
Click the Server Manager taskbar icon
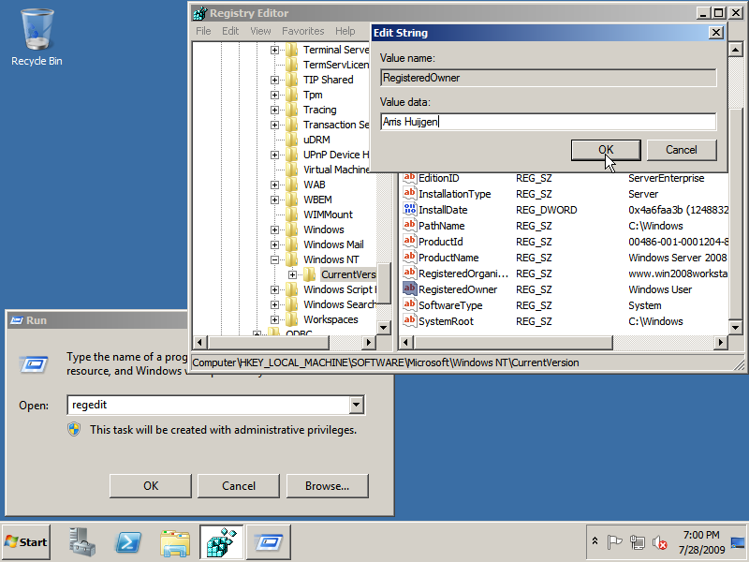point(81,542)
